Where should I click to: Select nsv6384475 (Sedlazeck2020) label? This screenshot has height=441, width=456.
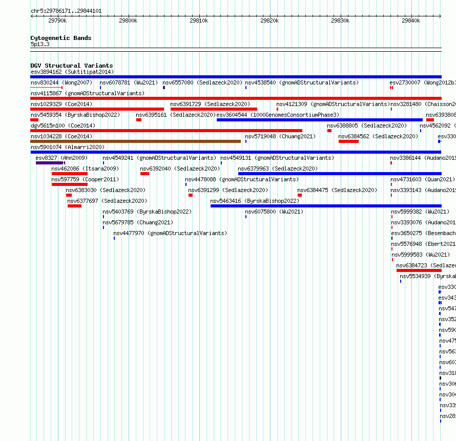pos(337,190)
